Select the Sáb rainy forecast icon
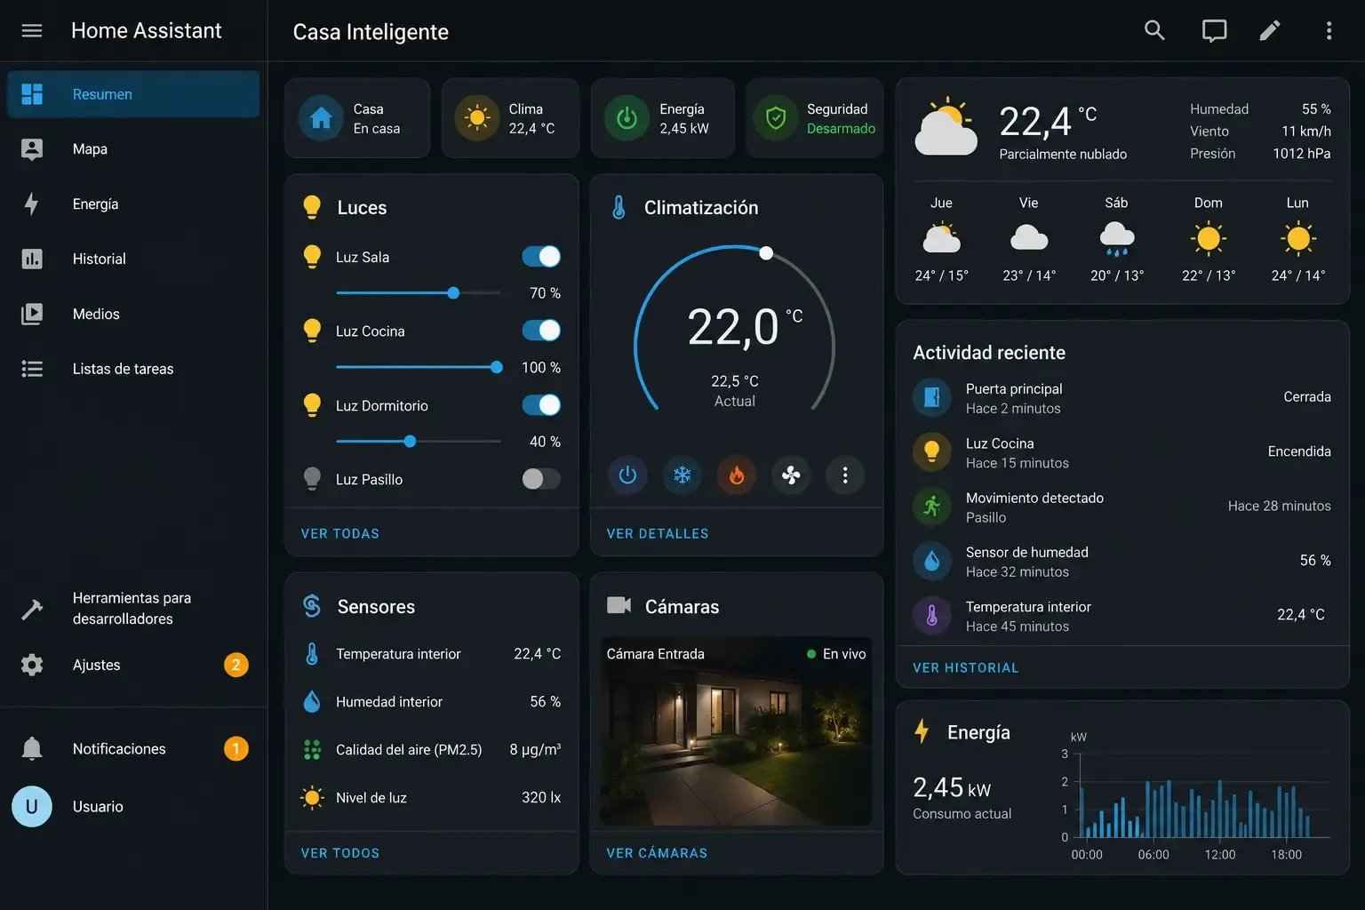Image resolution: width=1365 pixels, height=910 pixels. (1117, 239)
